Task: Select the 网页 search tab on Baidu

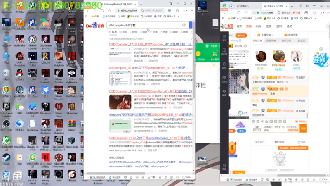Action: tap(113, 32)
